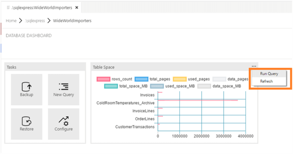Choose Refresh from context menu

266,81
